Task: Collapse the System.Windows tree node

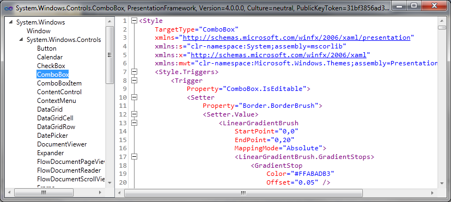Action: coord(11,22)
